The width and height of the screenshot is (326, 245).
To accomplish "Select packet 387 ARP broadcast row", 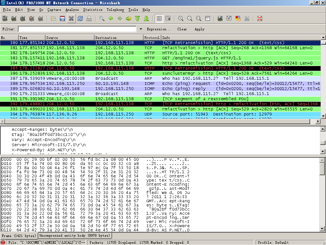I will click(160, 78).
